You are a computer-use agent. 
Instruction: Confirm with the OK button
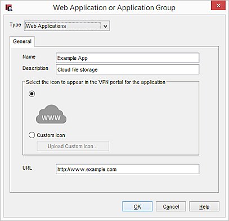137,206
